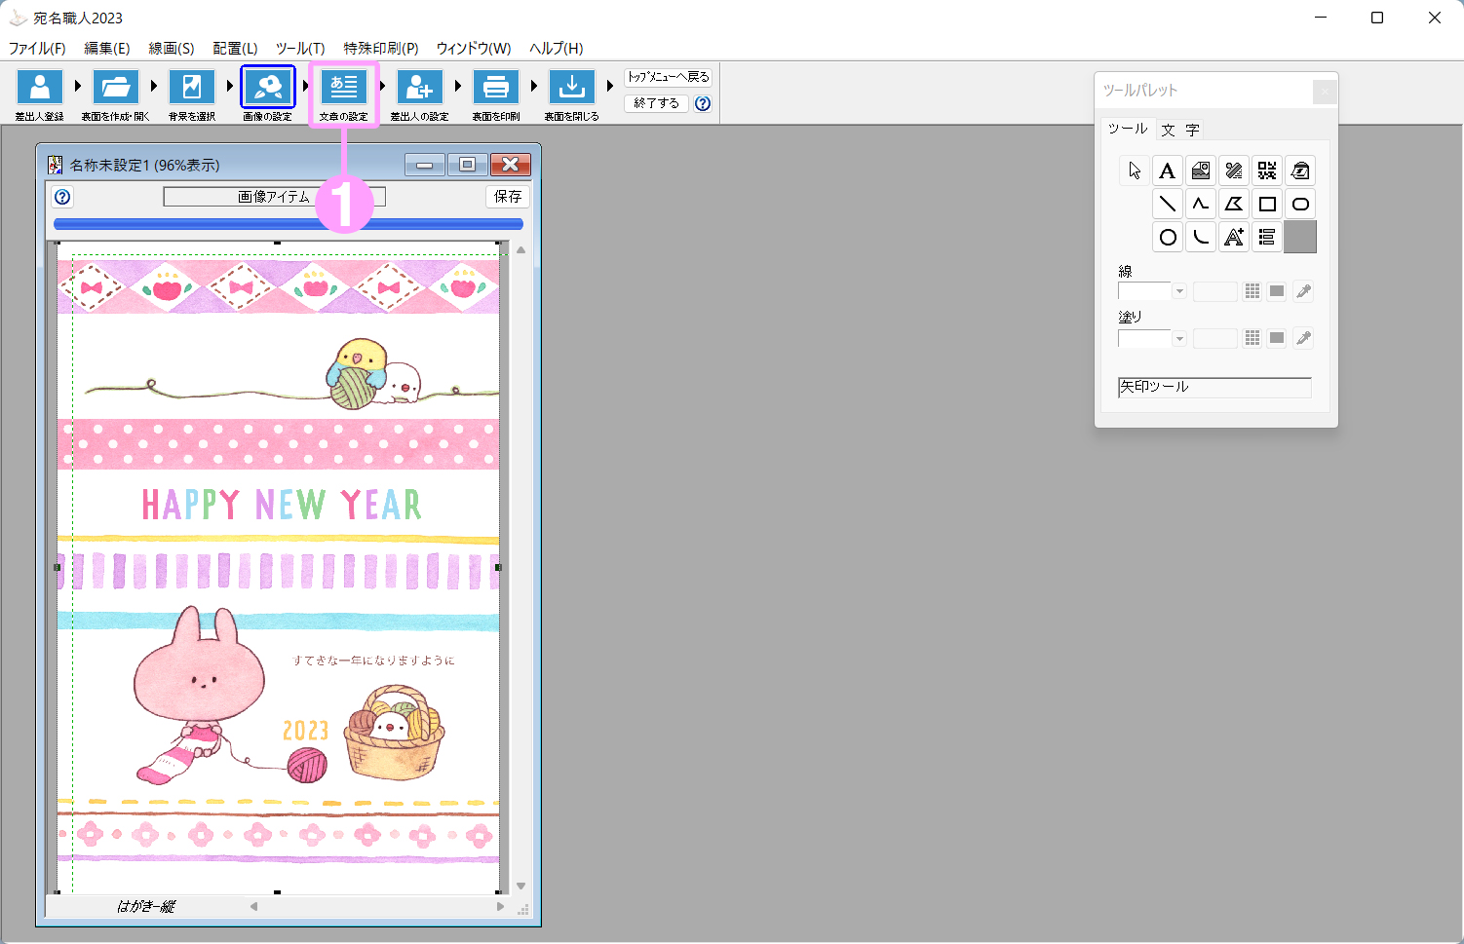Click the 文章の設定 toolbar icon
This screenshot has height=944, width=1464.
coord(344,88)
